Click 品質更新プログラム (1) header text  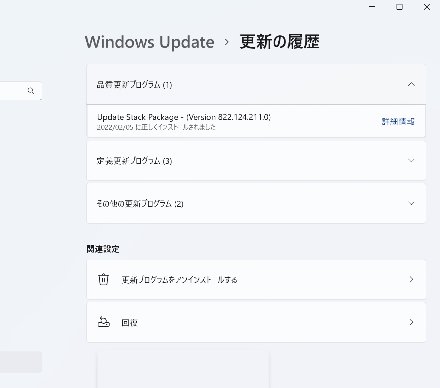pyautogui.click(x=134, y=85)
